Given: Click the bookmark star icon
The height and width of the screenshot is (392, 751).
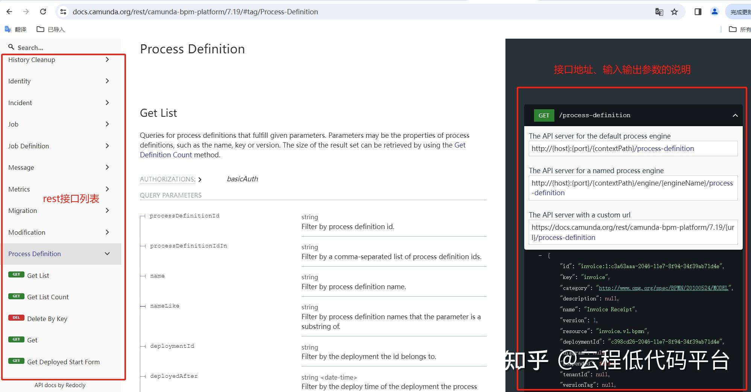Looking at the screenshot, I should [x=674, y=12].
